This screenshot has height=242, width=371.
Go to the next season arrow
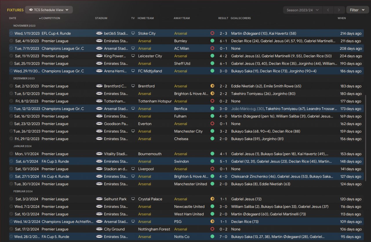point(339,10)
